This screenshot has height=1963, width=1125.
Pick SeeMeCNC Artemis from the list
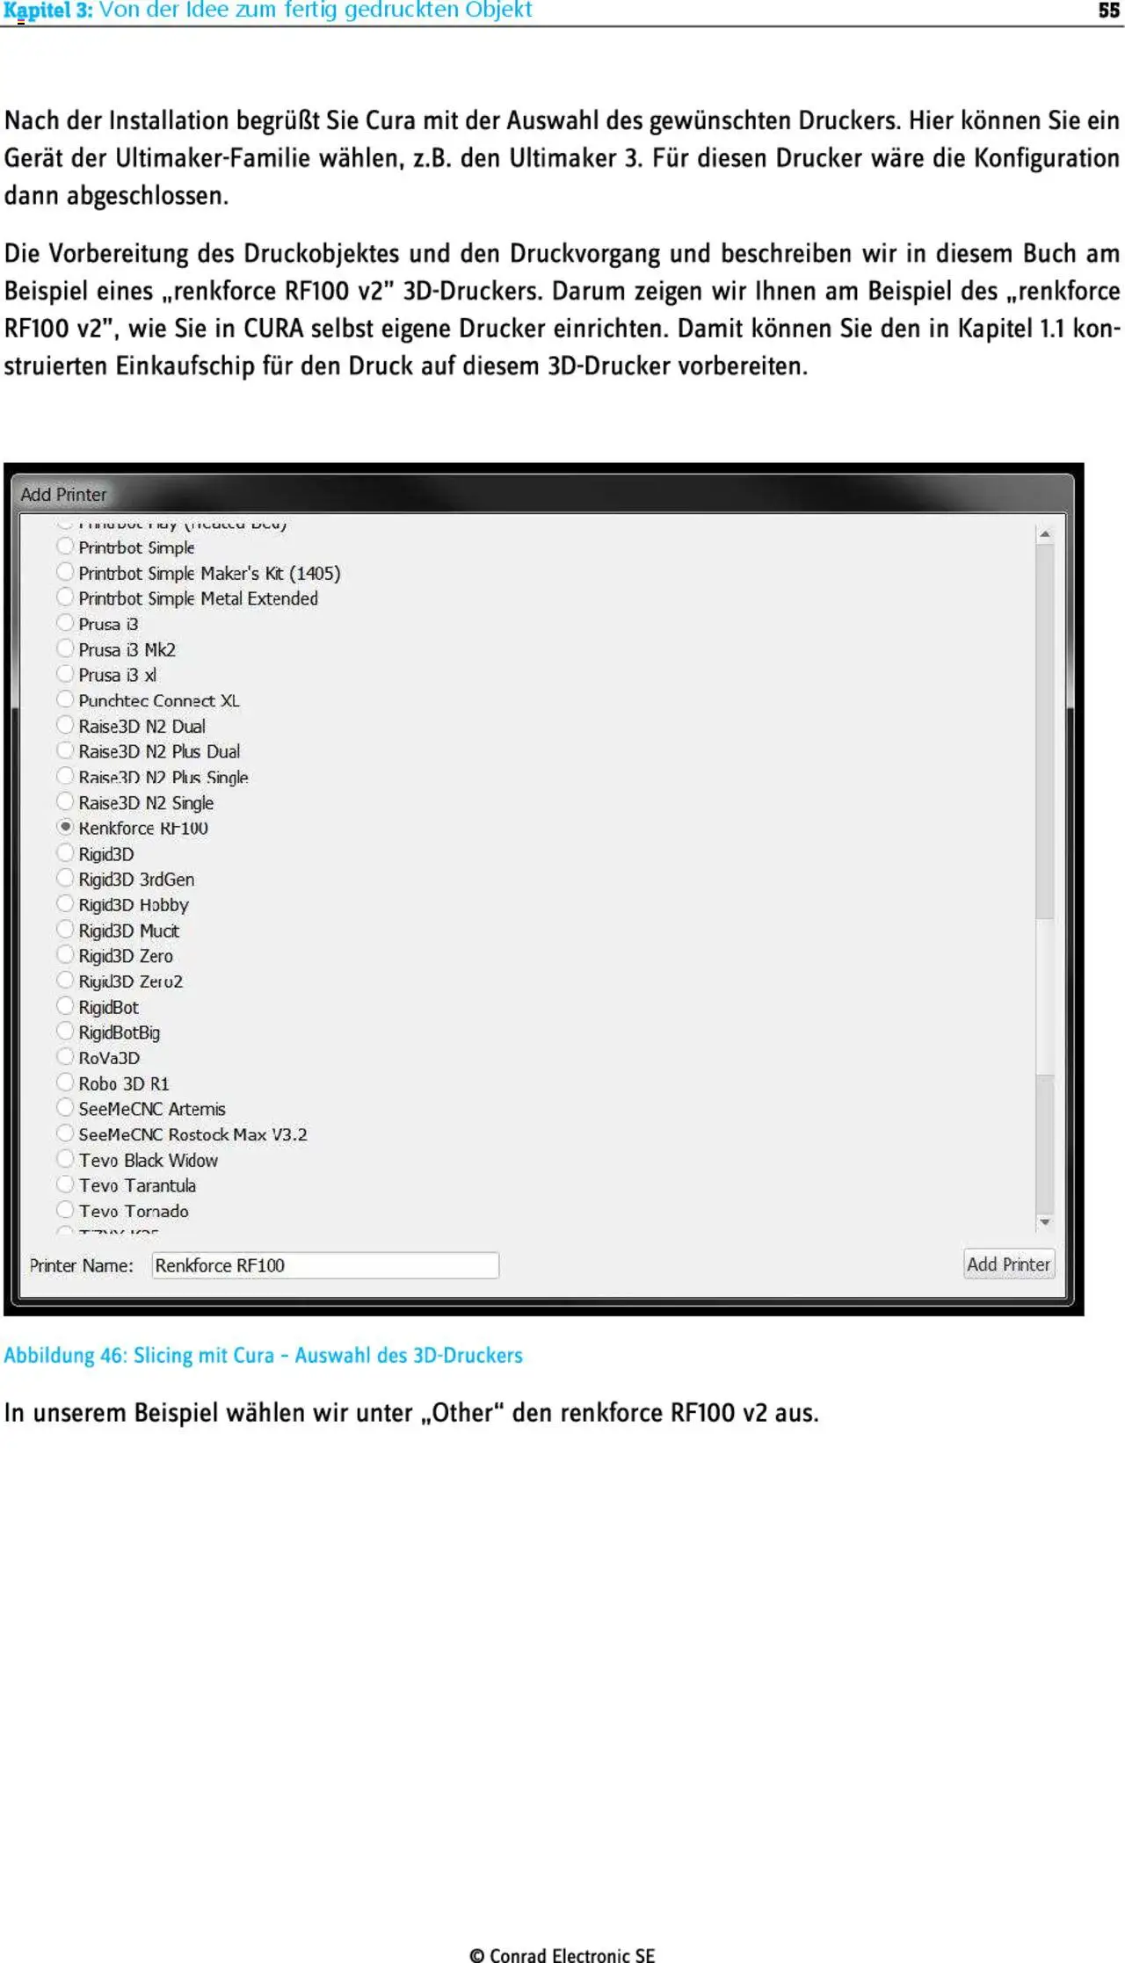click(65, 1107)
